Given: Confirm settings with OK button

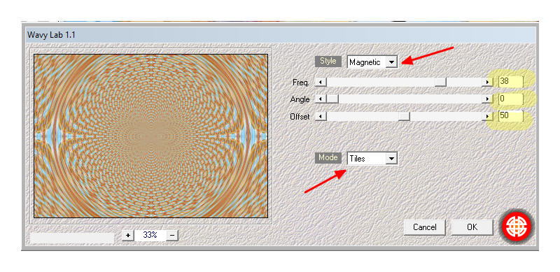Looking at the screenshot, I should click(472, 227).
